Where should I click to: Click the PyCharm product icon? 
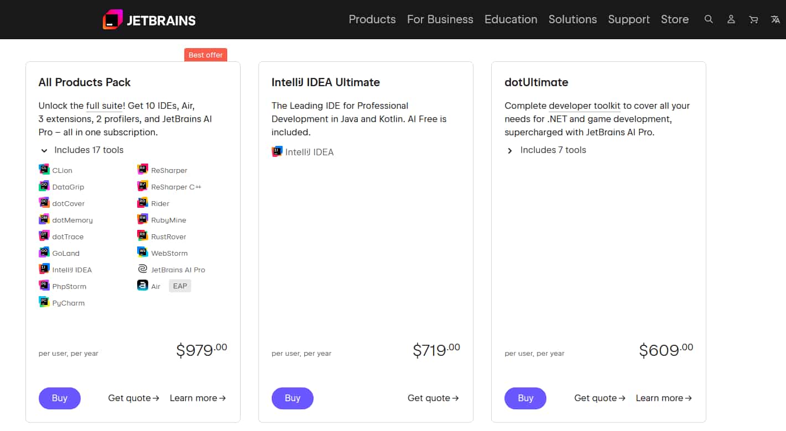[44, 302]
